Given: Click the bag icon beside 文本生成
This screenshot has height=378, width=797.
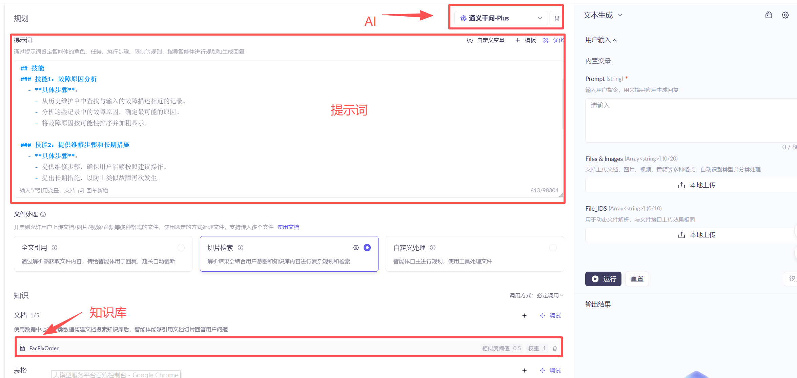Looking at the screenshot, I should (769, 15).
